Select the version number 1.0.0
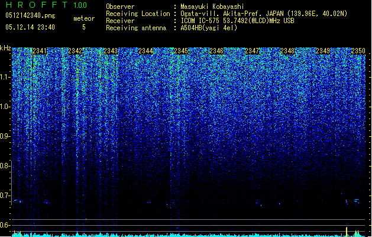This screenshot has width=372, height=237. [x=80, y=5]
